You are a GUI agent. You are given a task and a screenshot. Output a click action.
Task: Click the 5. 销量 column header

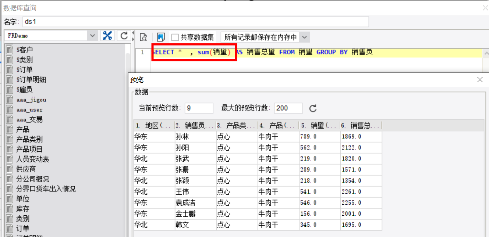[x=319, y=126]
